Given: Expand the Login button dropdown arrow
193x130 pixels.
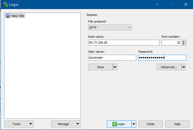Looking at the screenshot, I should pyautogui.click(x=134, y=124).
